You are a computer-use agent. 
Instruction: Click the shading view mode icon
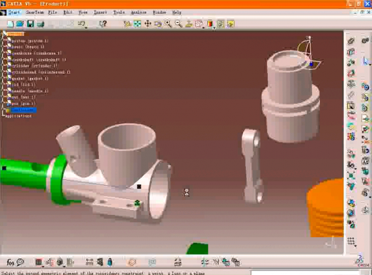[210, 24]
